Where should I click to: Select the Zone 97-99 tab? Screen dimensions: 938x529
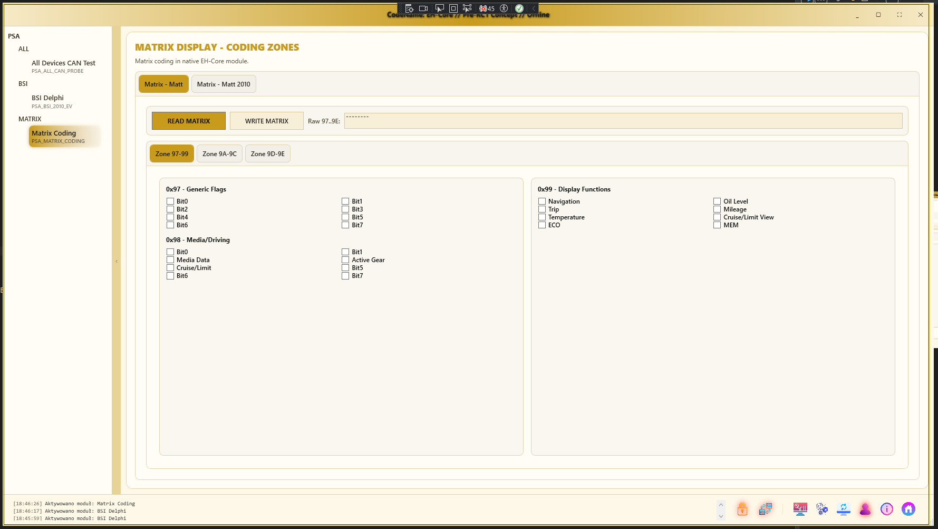[x=172, y=153]
